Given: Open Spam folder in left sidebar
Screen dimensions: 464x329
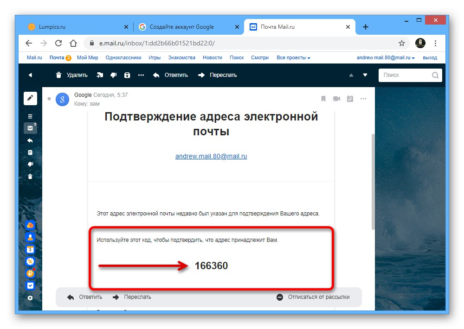Looking at the screenshot, I should click(x=30, y=164).
